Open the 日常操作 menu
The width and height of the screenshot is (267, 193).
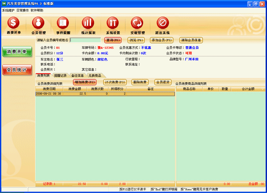click(x=23, y=10)
